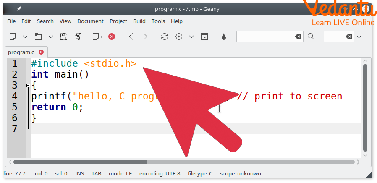Run the program with the execute icon

pos(204,37)
